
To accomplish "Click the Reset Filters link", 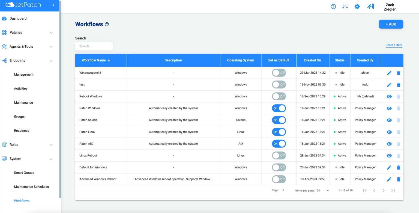I will click(394, 45).
